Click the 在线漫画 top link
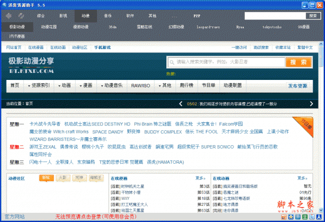This screenshot has height=222, width=325. (36, 48)
